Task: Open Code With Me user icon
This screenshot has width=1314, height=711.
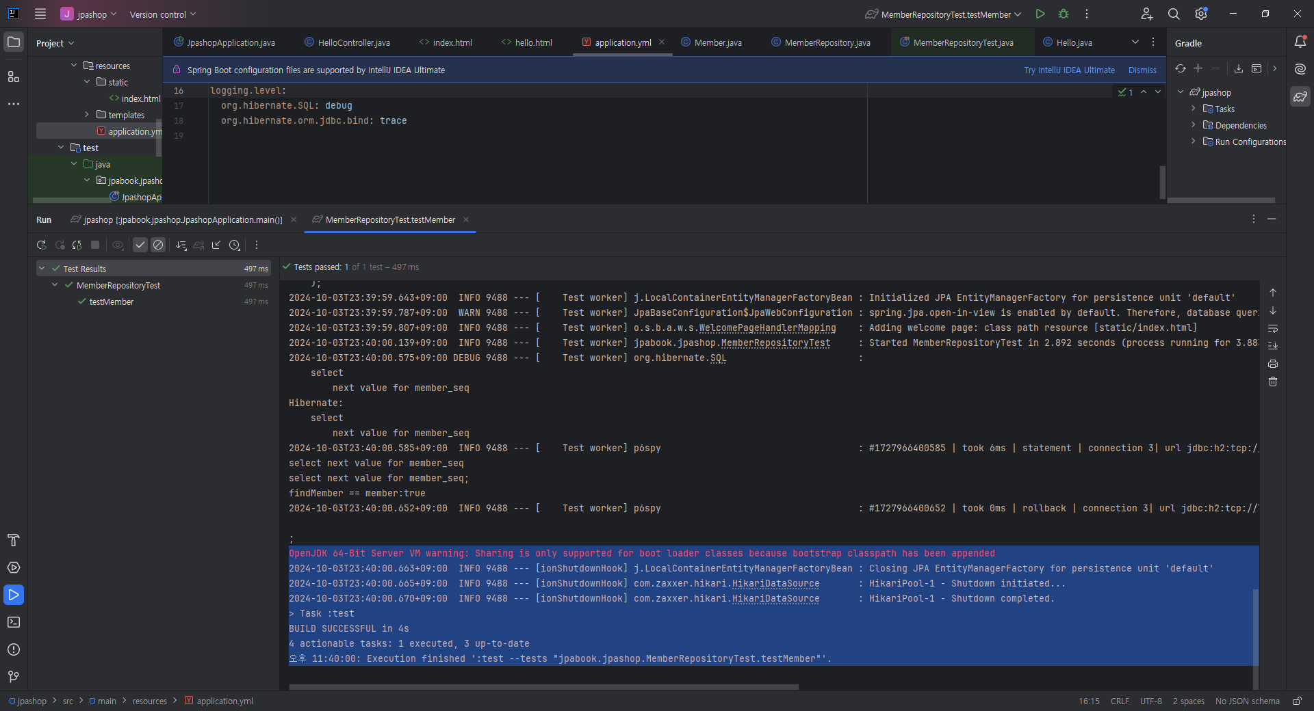Action: tap(1147, 14)
